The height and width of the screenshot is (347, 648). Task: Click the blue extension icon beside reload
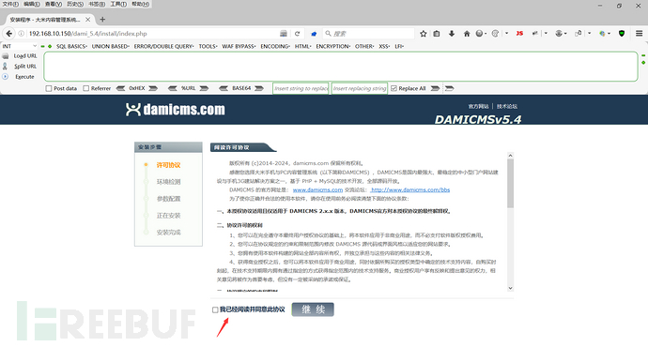click(x=314, y=34)
